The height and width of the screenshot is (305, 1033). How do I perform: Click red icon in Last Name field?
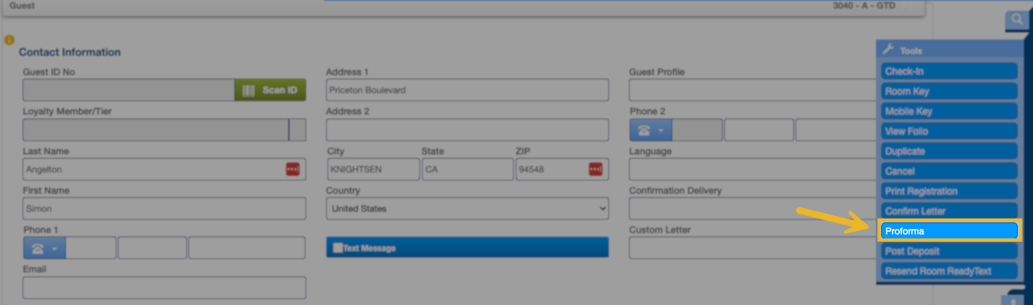pyautogui.click(x=293, y=169)
